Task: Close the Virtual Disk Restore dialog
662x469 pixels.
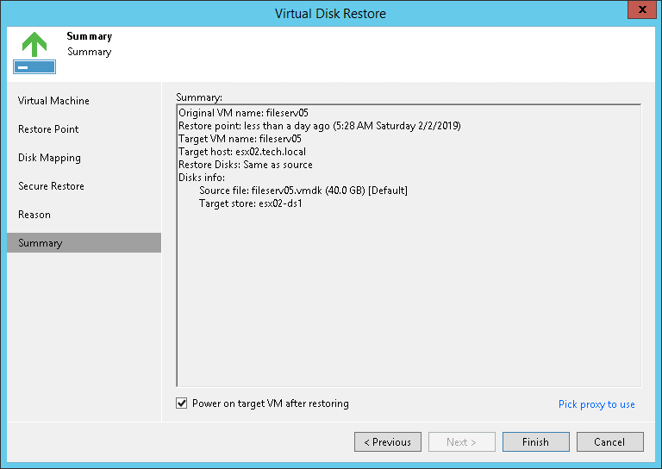Action: [x=638, y=12]
